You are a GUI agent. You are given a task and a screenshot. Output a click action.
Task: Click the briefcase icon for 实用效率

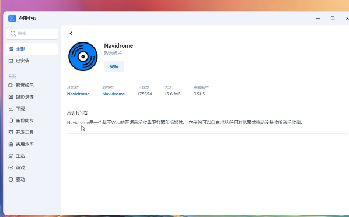(11, 144)
